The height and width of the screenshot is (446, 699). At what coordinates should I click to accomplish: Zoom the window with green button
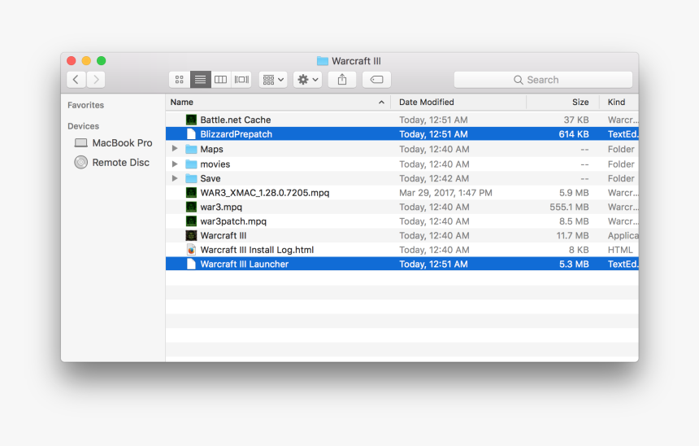(x=102, y=61)
